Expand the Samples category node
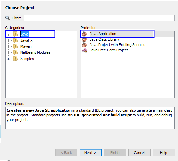This screenshot has width=178, height=161. tap(8, 59)
